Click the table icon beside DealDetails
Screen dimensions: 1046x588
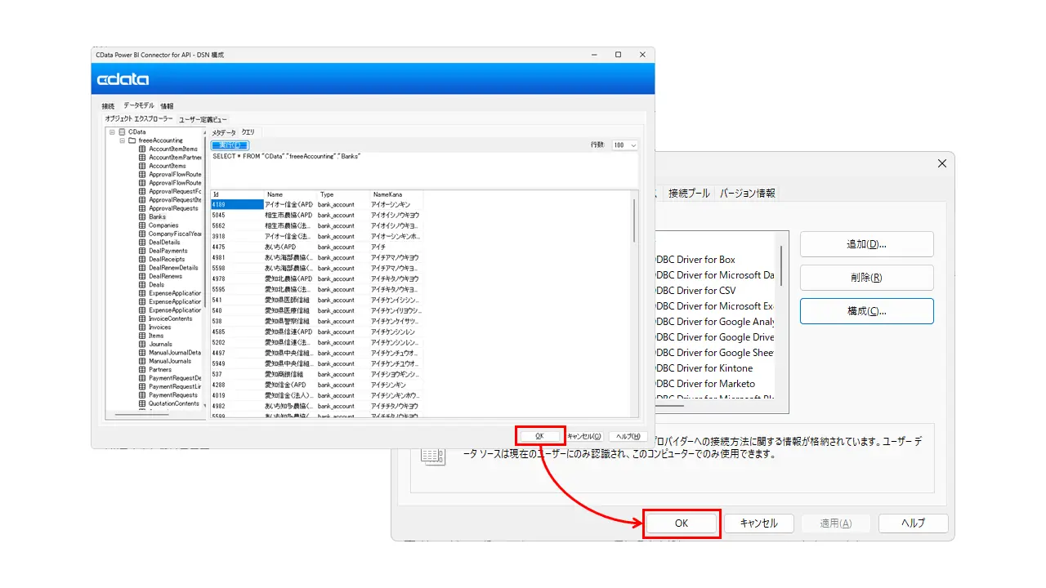coord(142,243)
